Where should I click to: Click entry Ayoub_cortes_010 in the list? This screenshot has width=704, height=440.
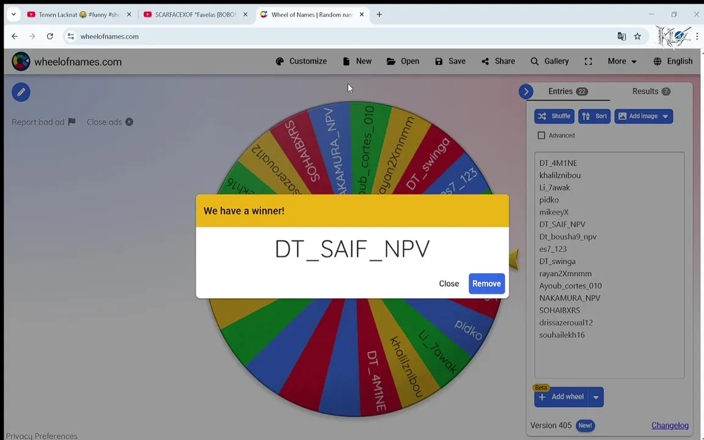(570, 285)
